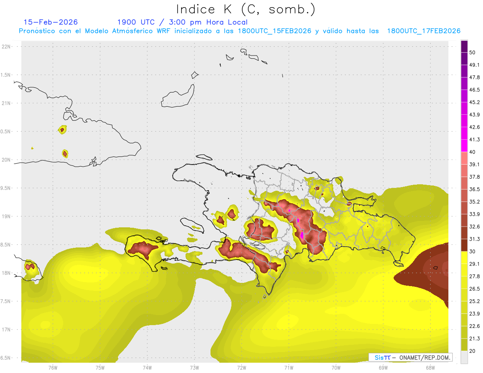The height and width of the screenshot is (373, 483).
Task: Click the '49.1' value on the color scale
Action: coord(474,65)
